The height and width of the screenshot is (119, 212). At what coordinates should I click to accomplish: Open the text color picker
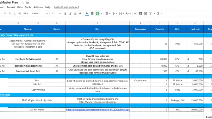click(x=80, y=13)
